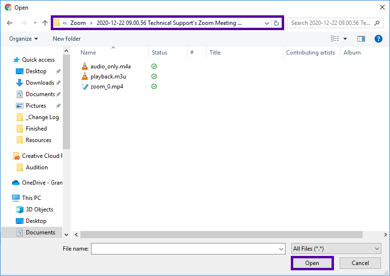Select the audio_only.m4a file
Image resolution: width=390 pixels, height=276 pixels.
pyautogui.click(x=110, y=66)
